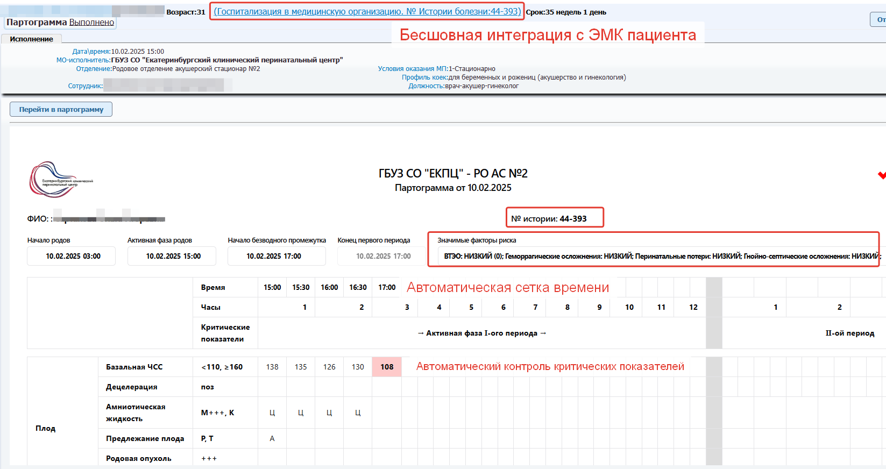Edit the "Активная фаза родов" date field

coord(172,256)
